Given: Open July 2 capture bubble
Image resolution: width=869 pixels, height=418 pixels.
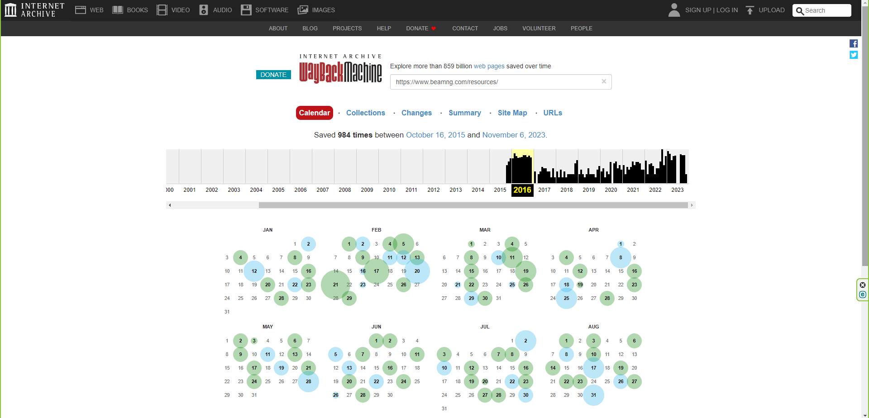Looking at the screenshot, I should 525,341.
